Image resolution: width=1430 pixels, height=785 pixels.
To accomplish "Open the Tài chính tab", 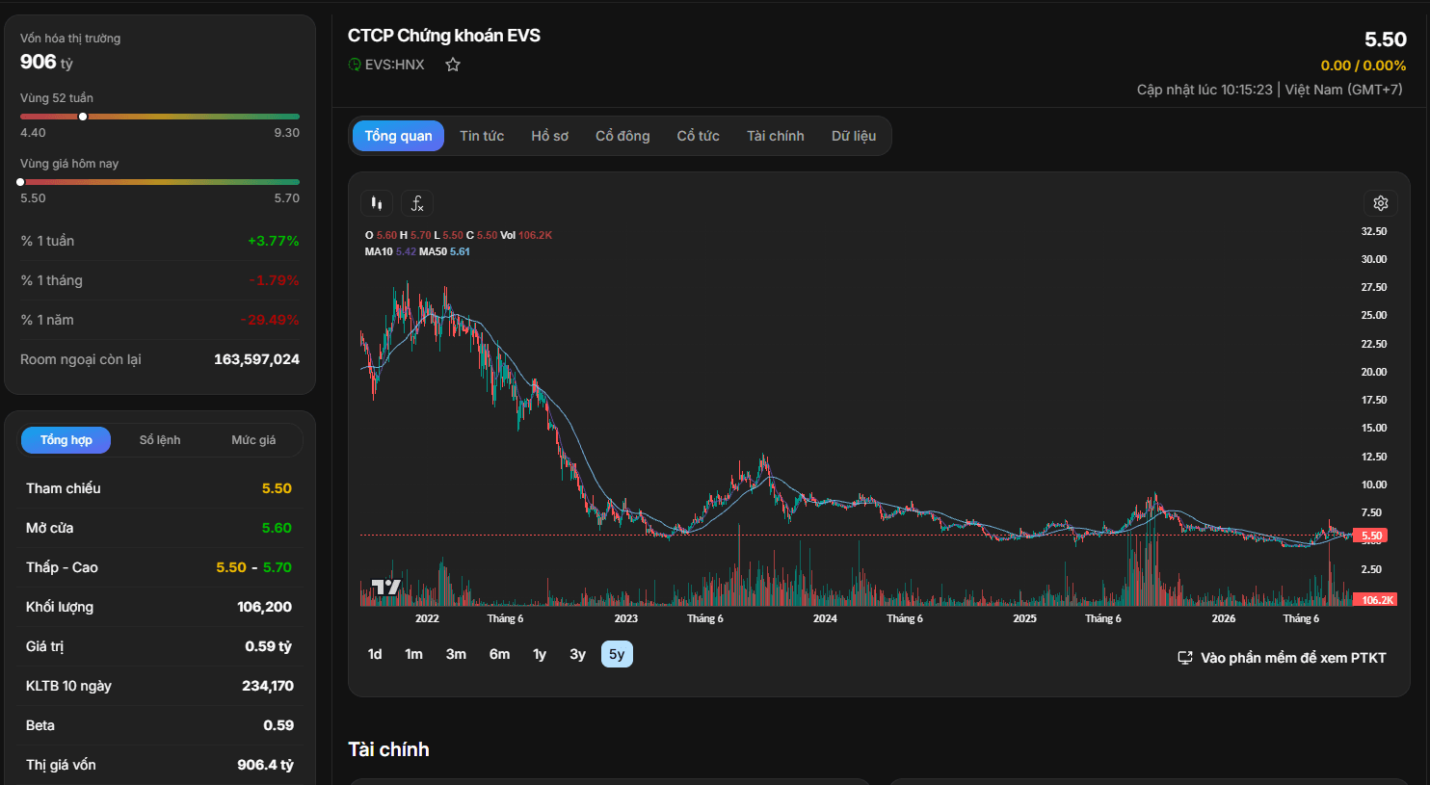I will coord(776,136).
